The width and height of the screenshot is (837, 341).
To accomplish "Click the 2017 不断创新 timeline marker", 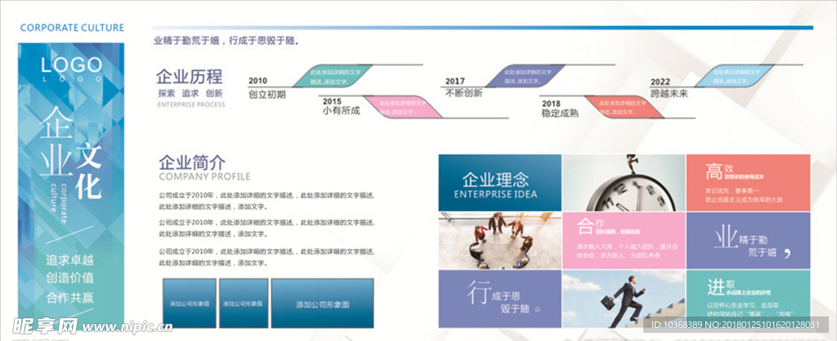I will (463, 87).
